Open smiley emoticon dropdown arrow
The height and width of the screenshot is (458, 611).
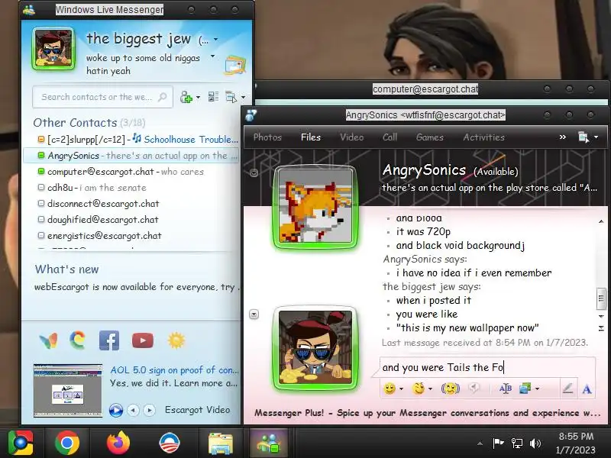point(401,389)
